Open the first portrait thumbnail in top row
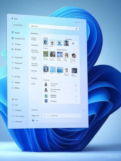The height and width of the screenshot is (161, 121). [46, 42]
